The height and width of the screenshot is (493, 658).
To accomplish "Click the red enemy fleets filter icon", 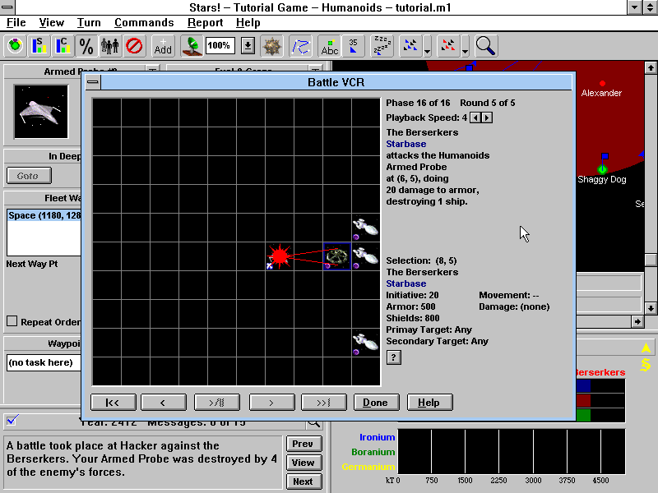I will pyautogui.click(x=448, y=46).
